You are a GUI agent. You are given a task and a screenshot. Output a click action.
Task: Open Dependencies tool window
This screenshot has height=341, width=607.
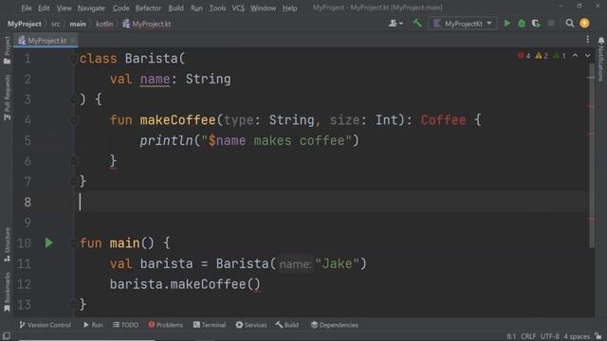[335, 325]
